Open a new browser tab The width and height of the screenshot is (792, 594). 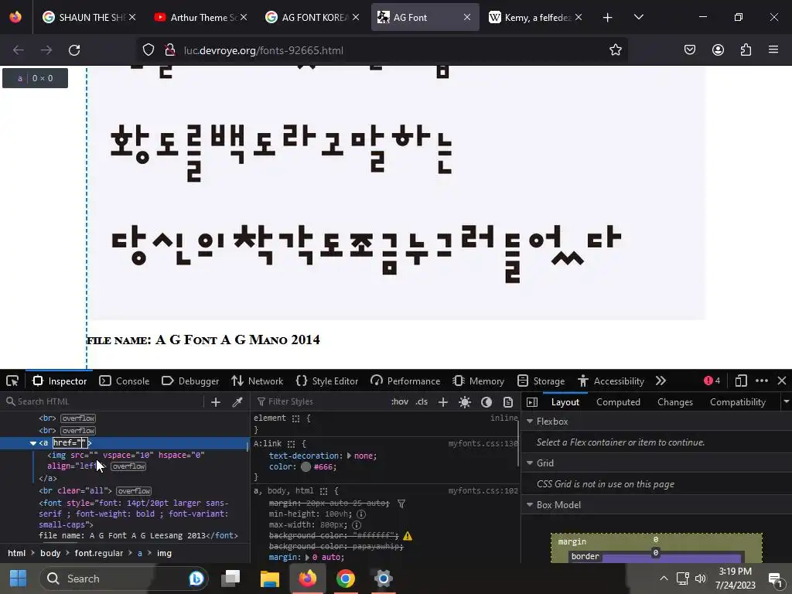click(607, 18)
